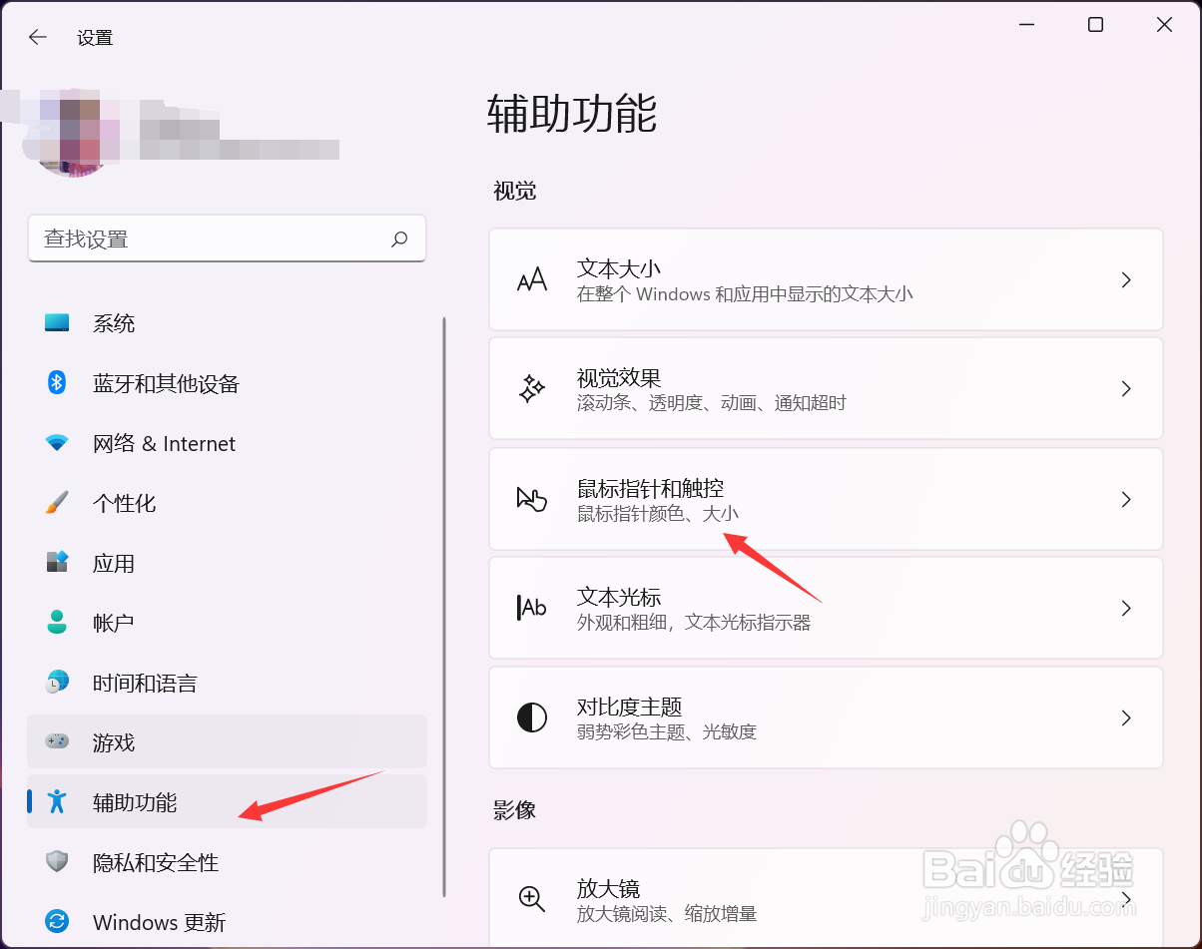Expand the 对比度主题 chevron arrow
Image resolution: width=1202 pixels, height=949 pixels.
point(1126,716)
